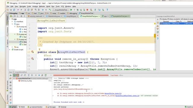This screenshot has height=108, width=193.
Task: Click the Sync project toolbar icon
Action: [x=14, y=10]
